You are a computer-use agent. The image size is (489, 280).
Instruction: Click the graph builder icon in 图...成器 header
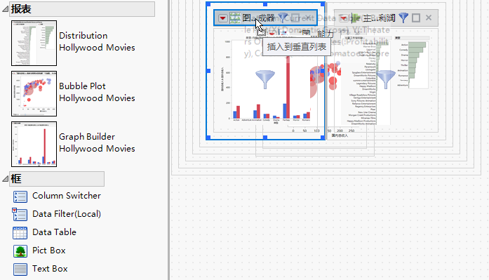click(x=235, y=18)
